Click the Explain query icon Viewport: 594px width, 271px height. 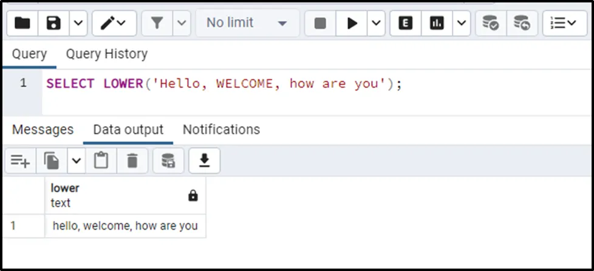(x=406, y=24)
